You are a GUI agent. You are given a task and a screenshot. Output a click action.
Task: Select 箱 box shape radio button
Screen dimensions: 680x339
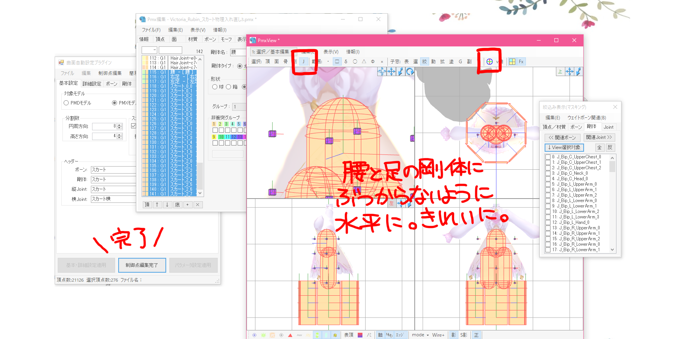[x=229, y=87]
